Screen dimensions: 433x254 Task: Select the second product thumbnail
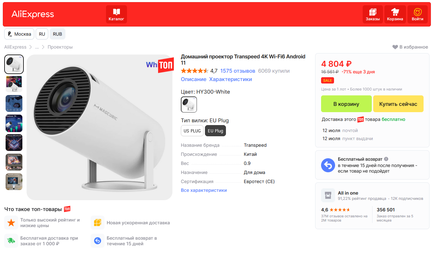(14, 84)
